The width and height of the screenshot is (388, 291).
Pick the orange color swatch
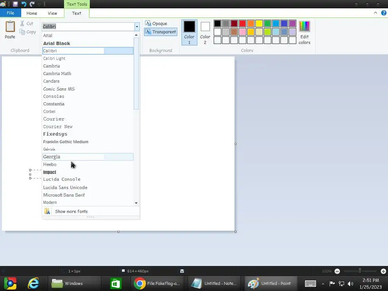[x=251, y=23]
